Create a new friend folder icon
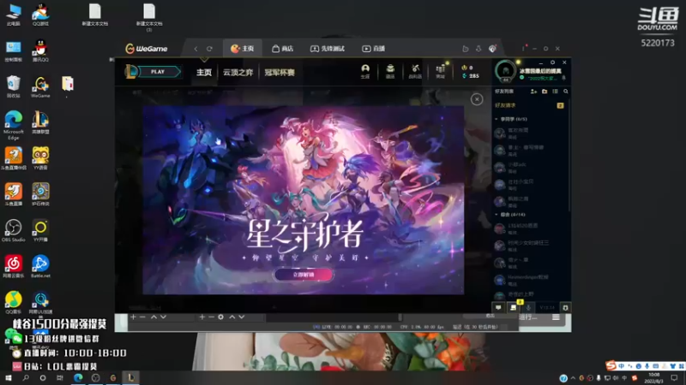The height and width of the screenshot is (385, 686). click(545, 92)
